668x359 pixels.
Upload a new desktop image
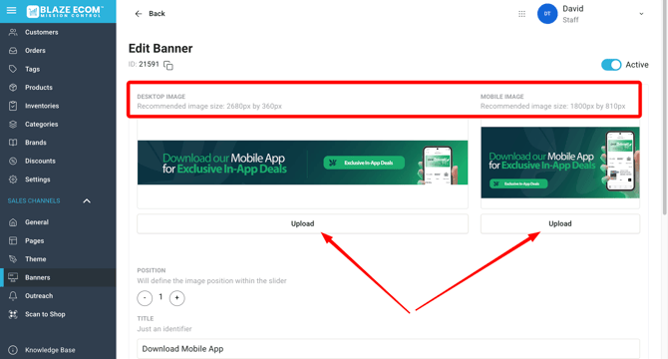(x=302, y=223)
